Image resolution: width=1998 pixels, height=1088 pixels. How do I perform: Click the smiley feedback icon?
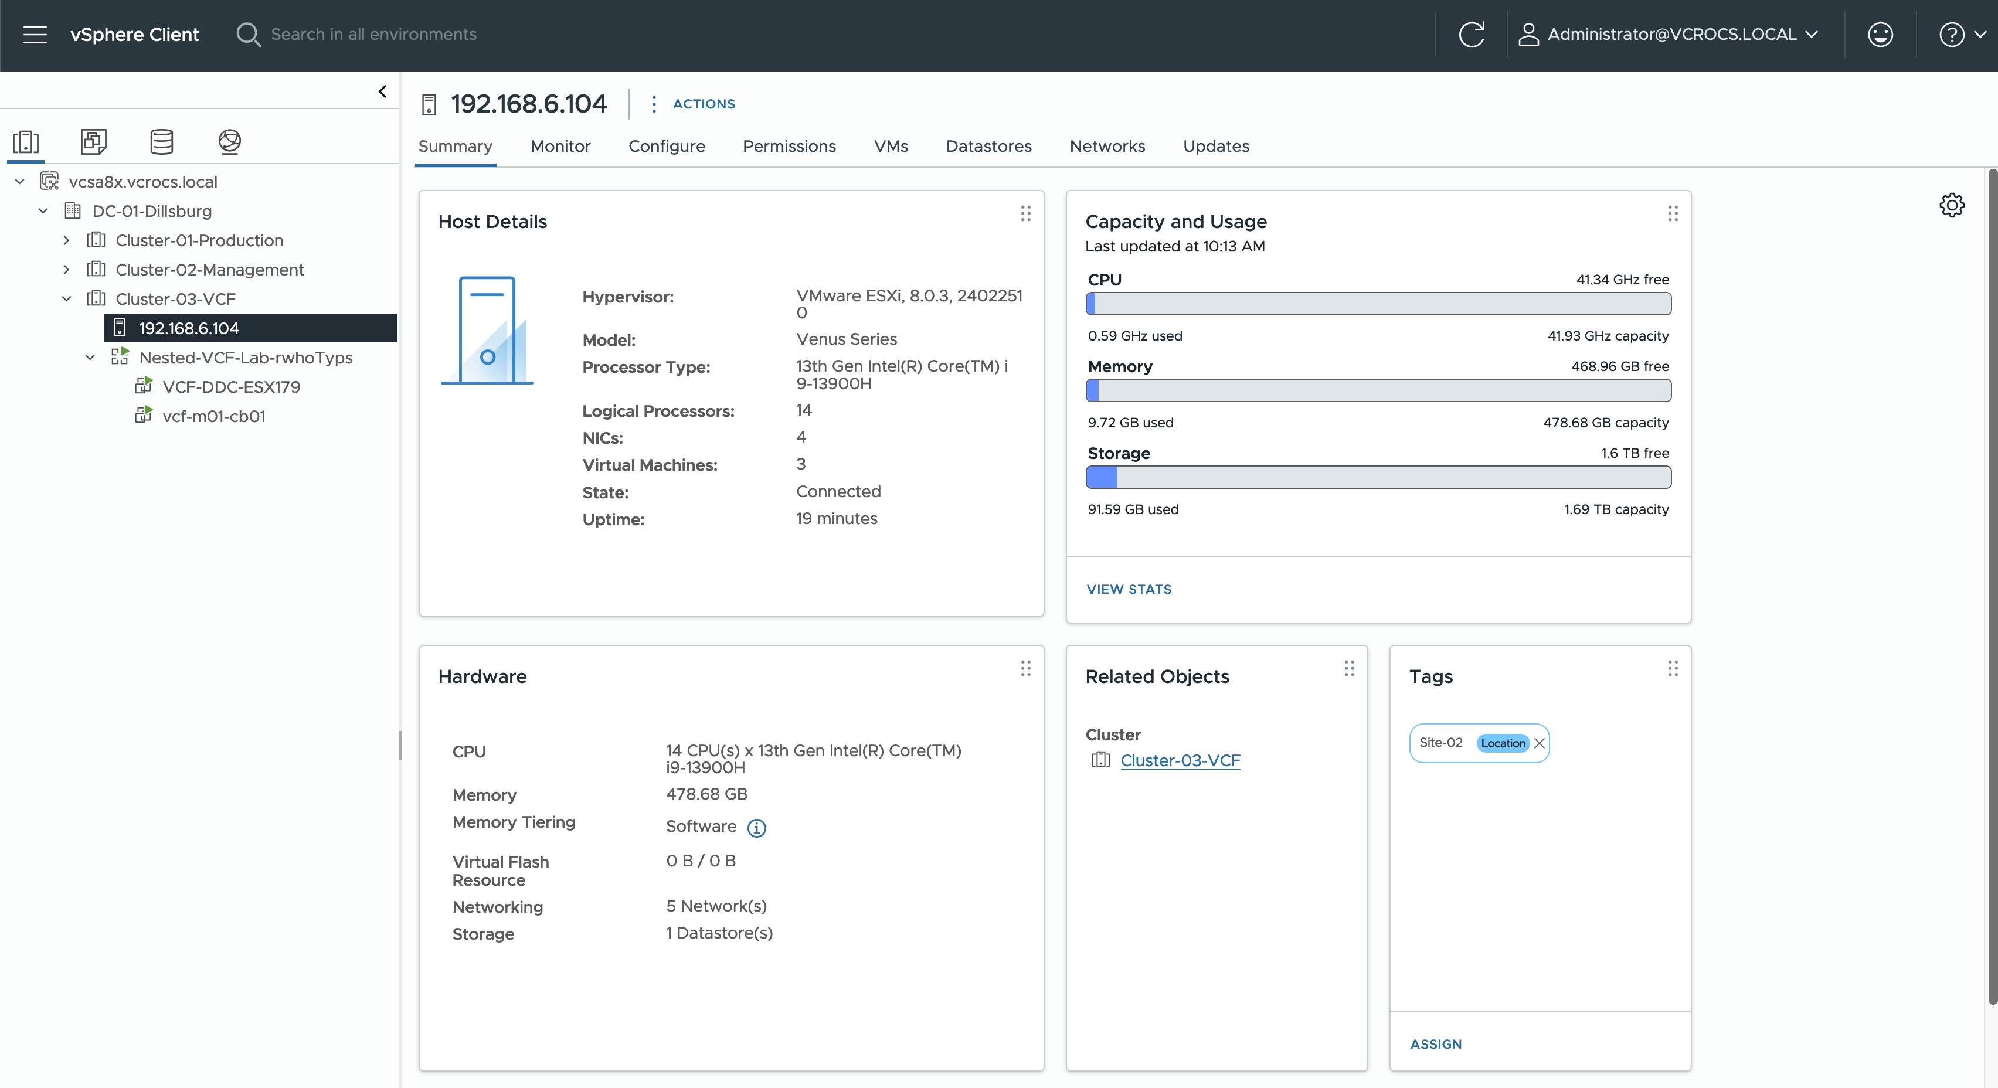click(1880, 34)
